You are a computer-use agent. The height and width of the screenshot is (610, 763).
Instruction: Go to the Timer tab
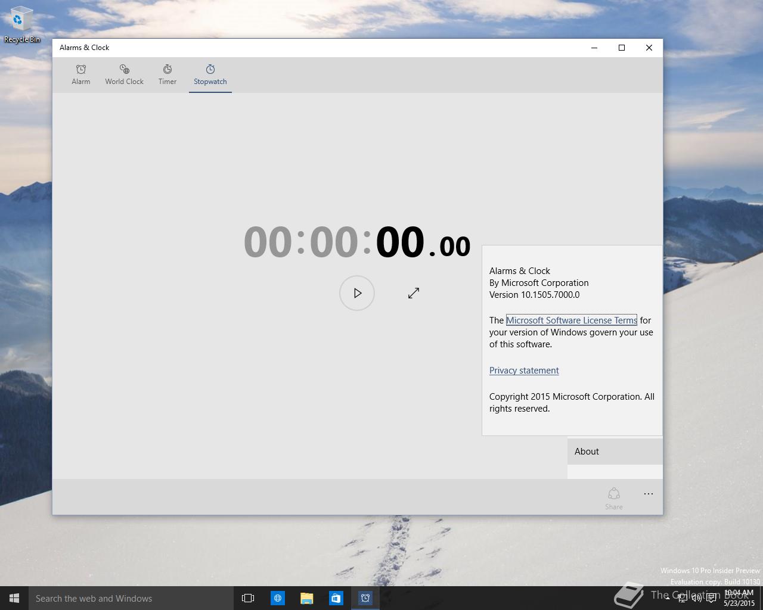tap(168, 75)
